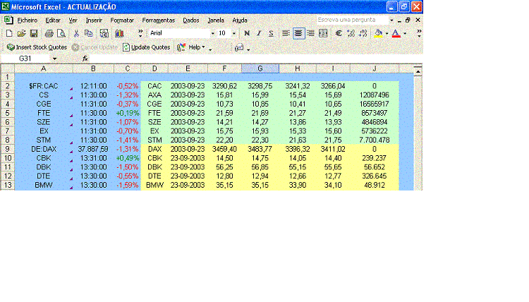Open font color dropdown arrow

point(405,33)
